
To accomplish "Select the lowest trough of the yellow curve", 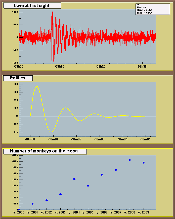I will coord(51,132).
